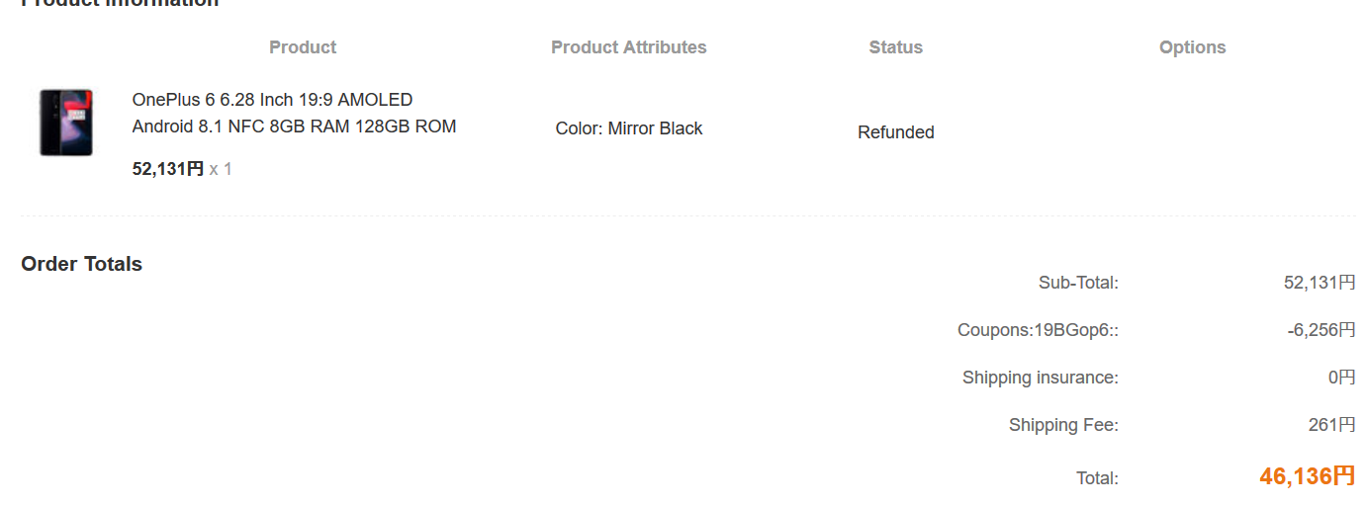Select the coupon discount -6,256円
The width and height of the screenshot is (1366, 507).
(x=1321, y=330)
